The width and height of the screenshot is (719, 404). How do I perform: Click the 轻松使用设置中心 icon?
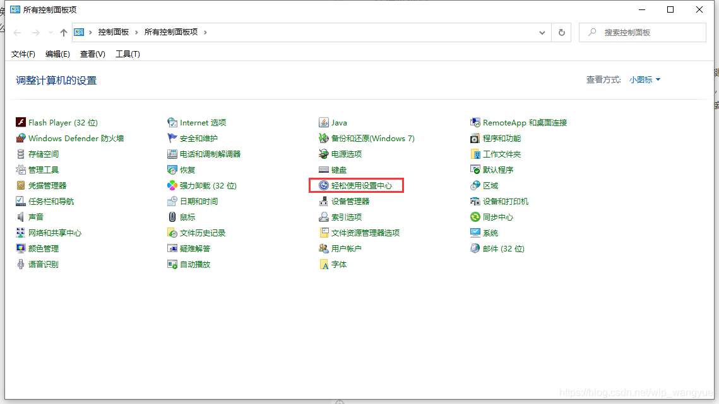pyautogui.click(x=324, y=185)
